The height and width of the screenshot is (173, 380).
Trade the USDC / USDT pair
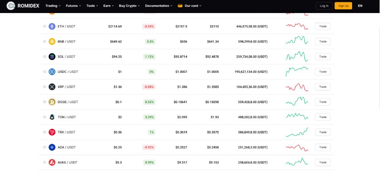tap(323, 72)
